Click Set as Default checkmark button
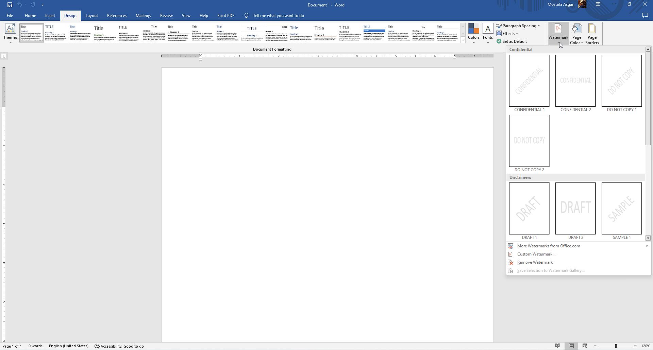The width and height of the screenshot is (653, 350). (x=512, y=41)
